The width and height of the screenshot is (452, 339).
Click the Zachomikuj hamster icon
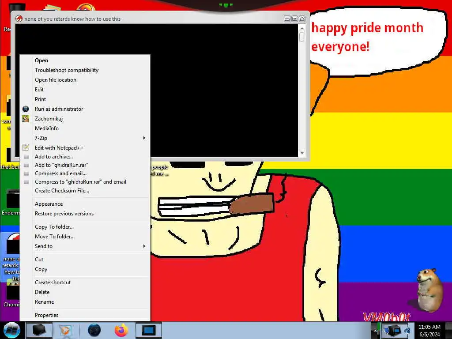[26, 118]
